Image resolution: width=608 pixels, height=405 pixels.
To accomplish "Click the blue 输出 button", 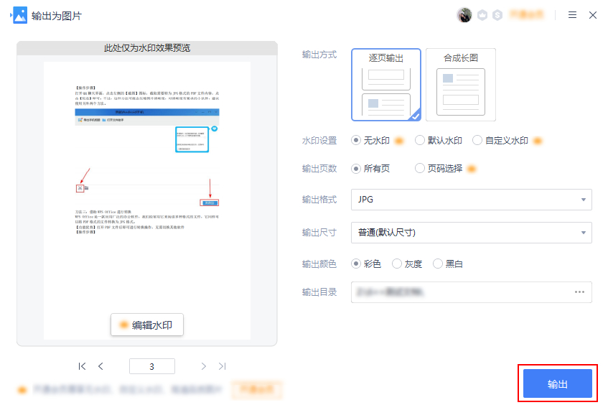I will coord(558,383).
